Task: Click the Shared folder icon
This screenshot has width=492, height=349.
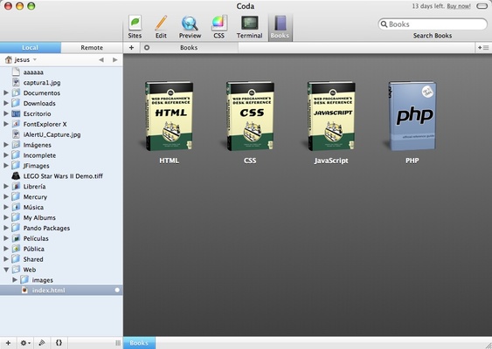Action: click(16, 259)
